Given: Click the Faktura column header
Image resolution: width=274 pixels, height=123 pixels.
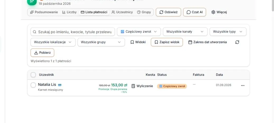Looking at the screenshot, I should click(198, 75).
